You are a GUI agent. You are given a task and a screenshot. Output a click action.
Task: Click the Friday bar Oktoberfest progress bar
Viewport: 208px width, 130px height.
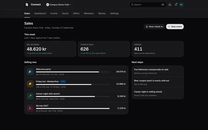pyautogui.click(x=73, y=84)
